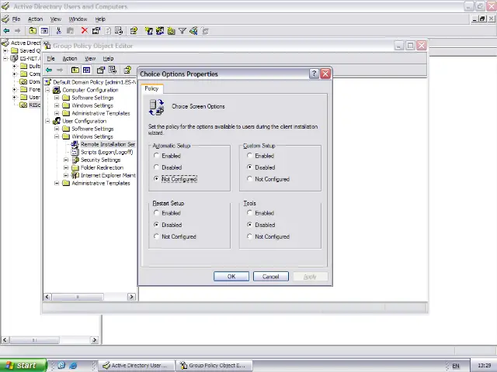497x372 pixels.
Task: Expand Folder Redirection node
Action: coord(65,167)
